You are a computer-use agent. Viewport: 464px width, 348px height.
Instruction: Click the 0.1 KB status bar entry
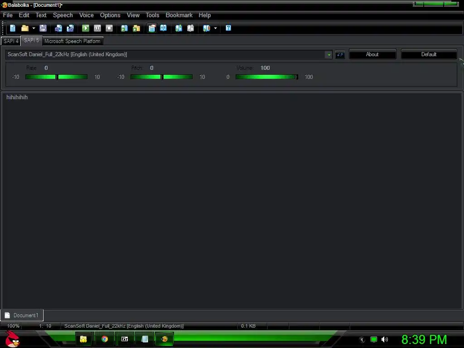(x=248, y=326)
